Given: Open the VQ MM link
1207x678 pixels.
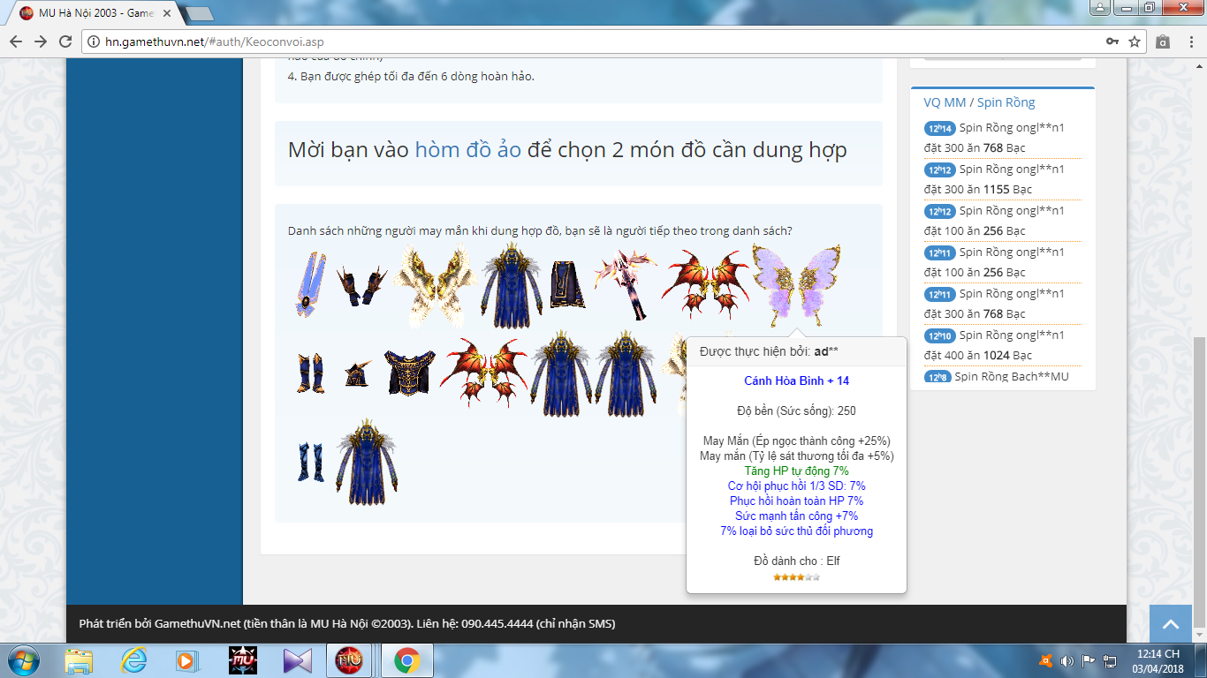Looking at the screenshot, I should pos(945,102).
